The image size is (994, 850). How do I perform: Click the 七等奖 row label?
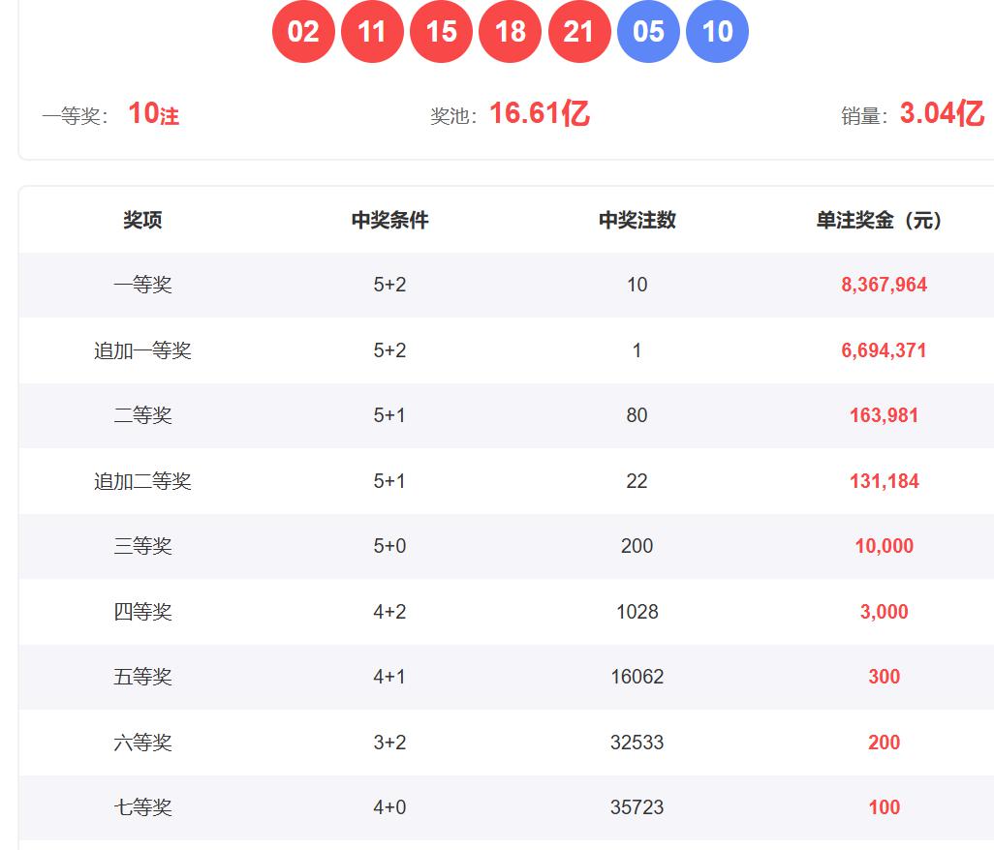142,807
